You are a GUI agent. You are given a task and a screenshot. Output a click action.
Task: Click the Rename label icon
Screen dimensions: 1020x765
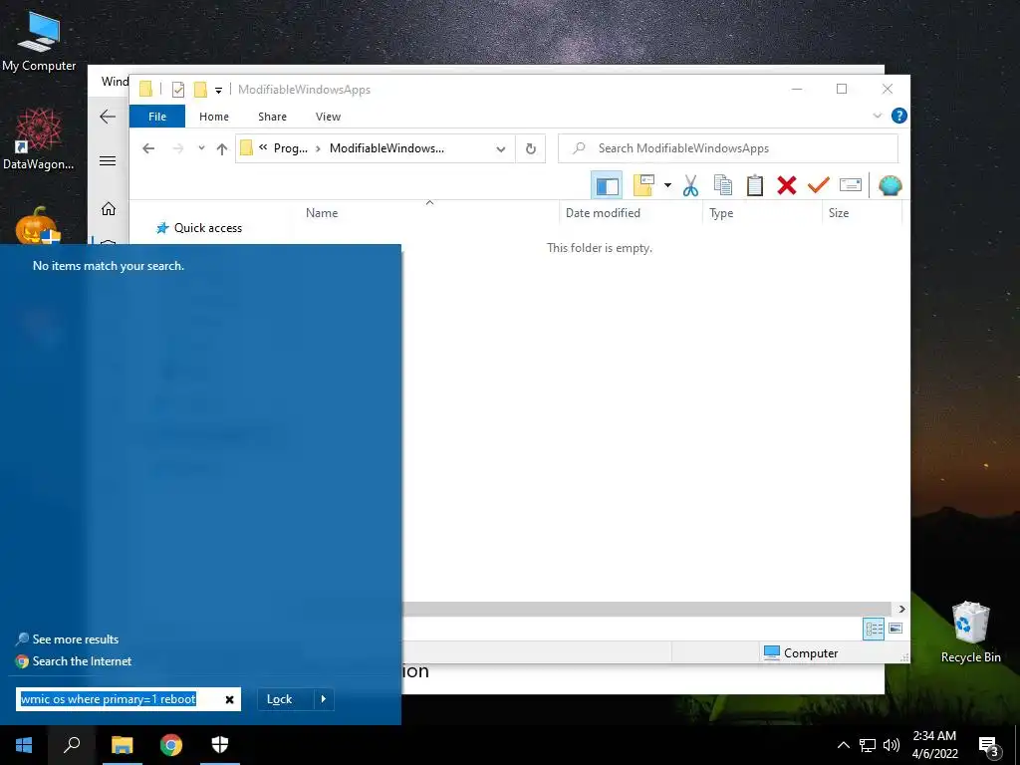851,186
